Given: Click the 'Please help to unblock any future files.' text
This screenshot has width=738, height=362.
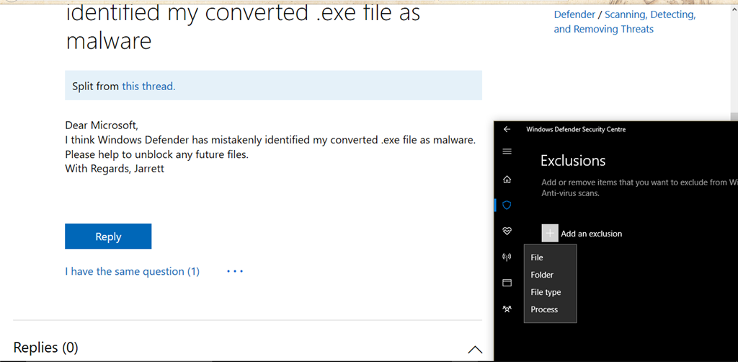Looking at the screenshot, I should 156,154.
